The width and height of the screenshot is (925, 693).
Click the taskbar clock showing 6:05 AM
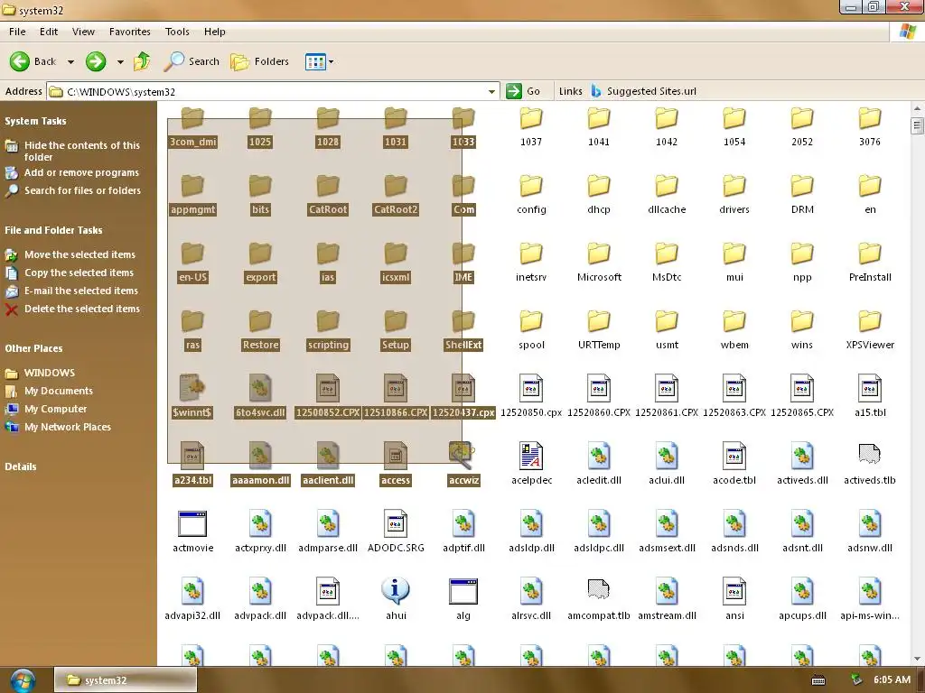point(892,680)
